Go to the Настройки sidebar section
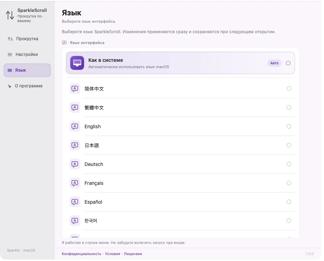This screenshot has width=324, height=261. point(27,55)
